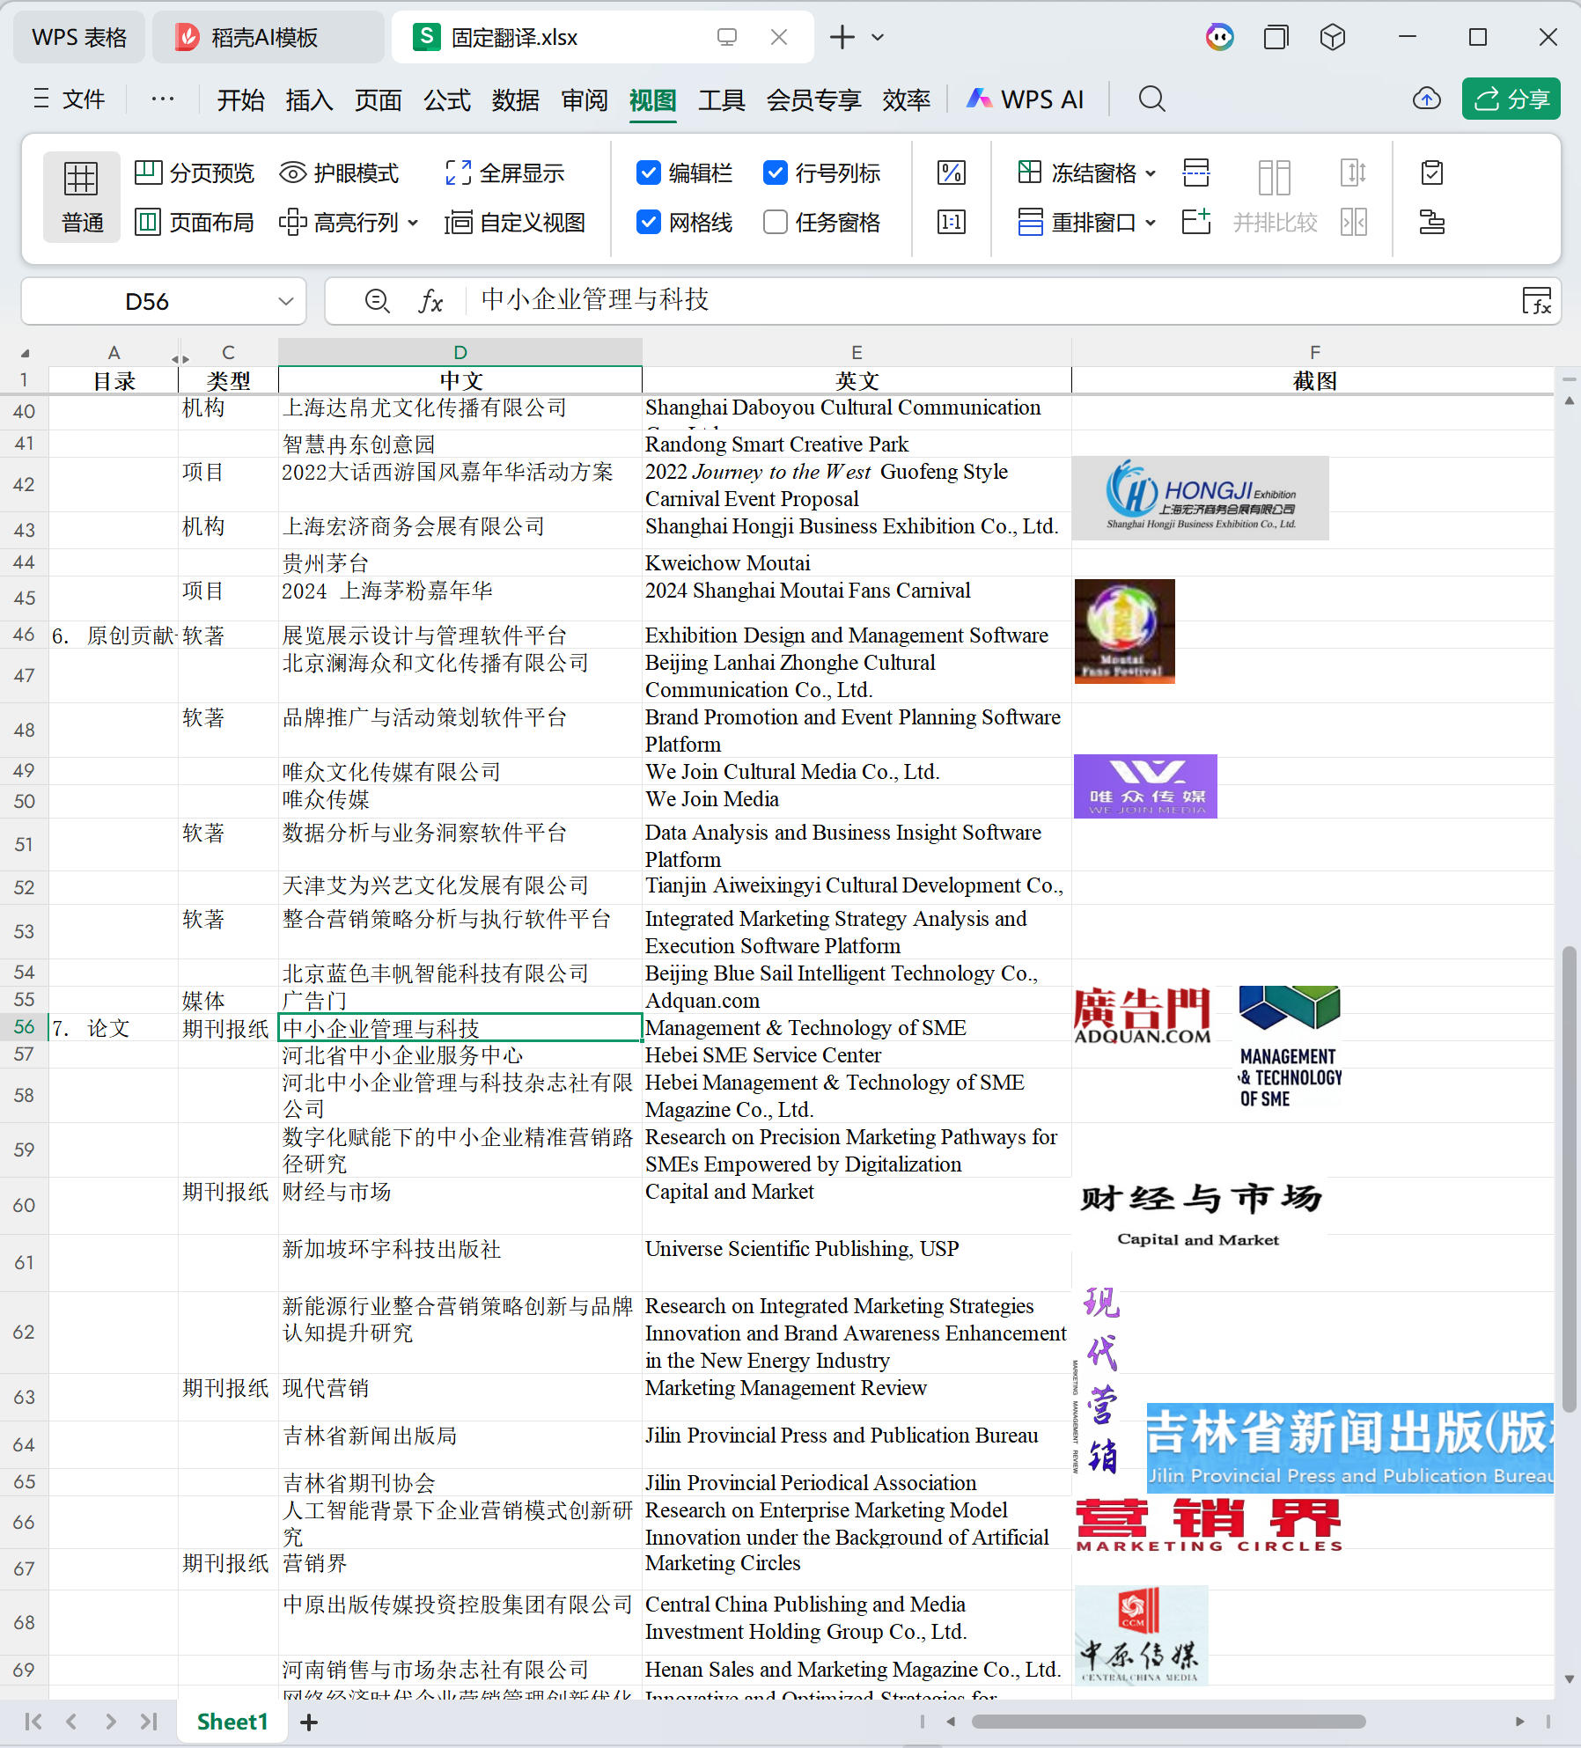Screen dimensions: 1581x1748
Task: Click the vertical scrollbar thumb
Action: (x=1569, y=1179)
